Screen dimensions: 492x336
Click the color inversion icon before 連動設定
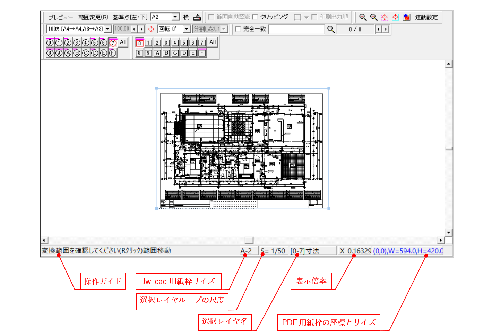[406, 17]
